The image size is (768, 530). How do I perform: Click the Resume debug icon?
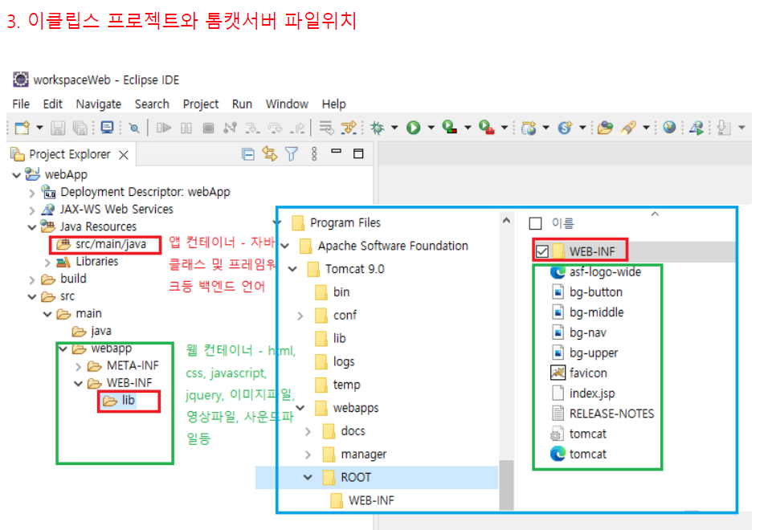click(164, 128)
